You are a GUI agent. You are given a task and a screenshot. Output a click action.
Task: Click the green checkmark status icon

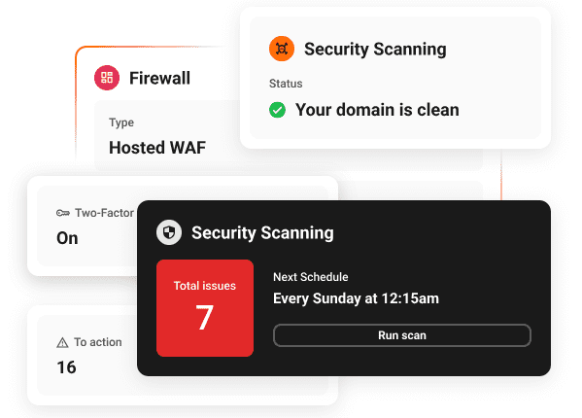pyautogui.click(x=277, y=110)
